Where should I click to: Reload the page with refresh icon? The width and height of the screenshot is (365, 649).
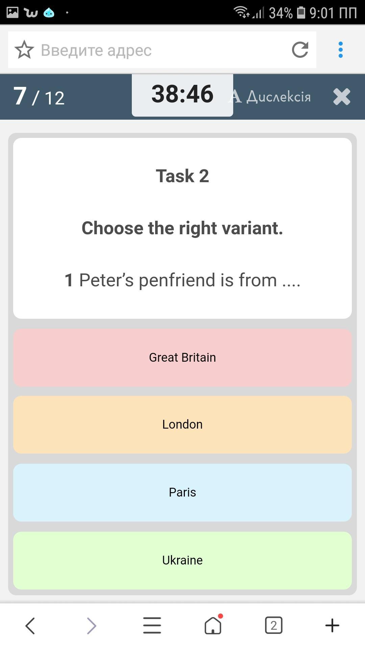300,50
